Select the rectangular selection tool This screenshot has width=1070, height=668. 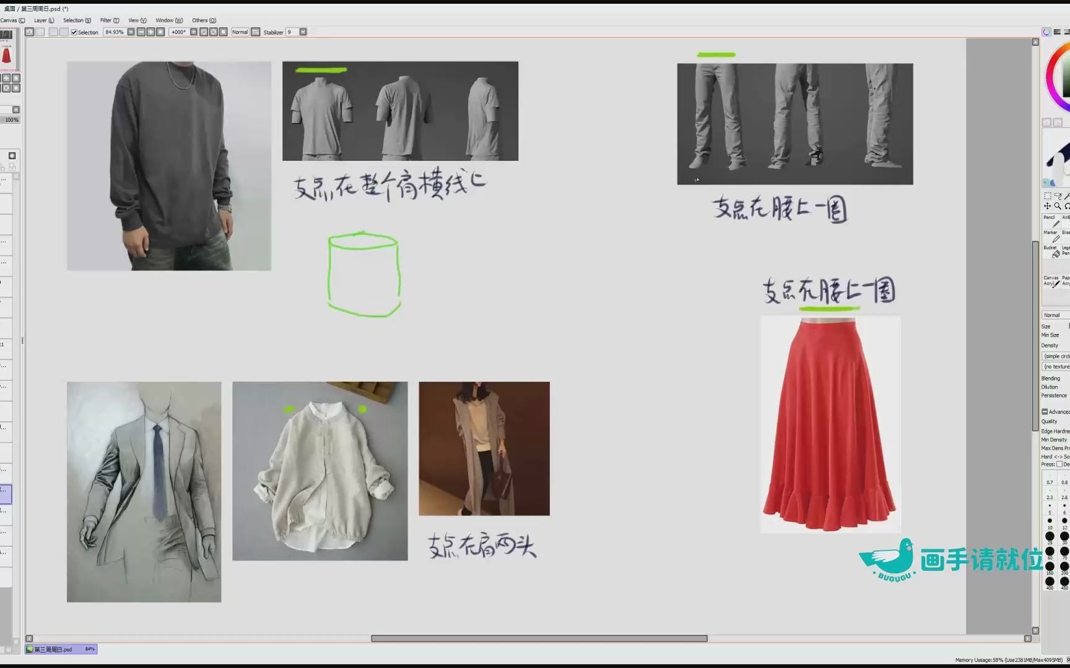(x=1048, y=196)
